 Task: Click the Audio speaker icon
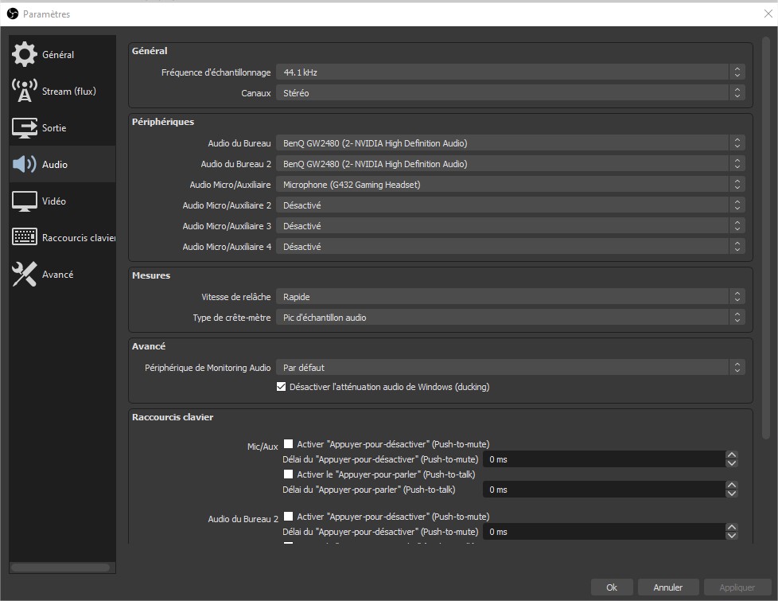point(25,164)
